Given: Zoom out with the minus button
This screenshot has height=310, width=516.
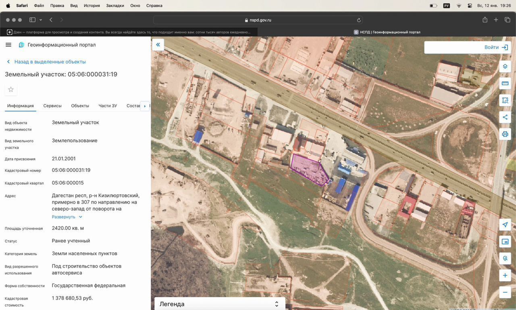Looking at the screenshot, I should 505,292.
